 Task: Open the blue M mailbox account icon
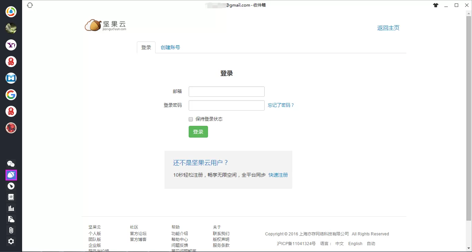click(x=11, y=78)
